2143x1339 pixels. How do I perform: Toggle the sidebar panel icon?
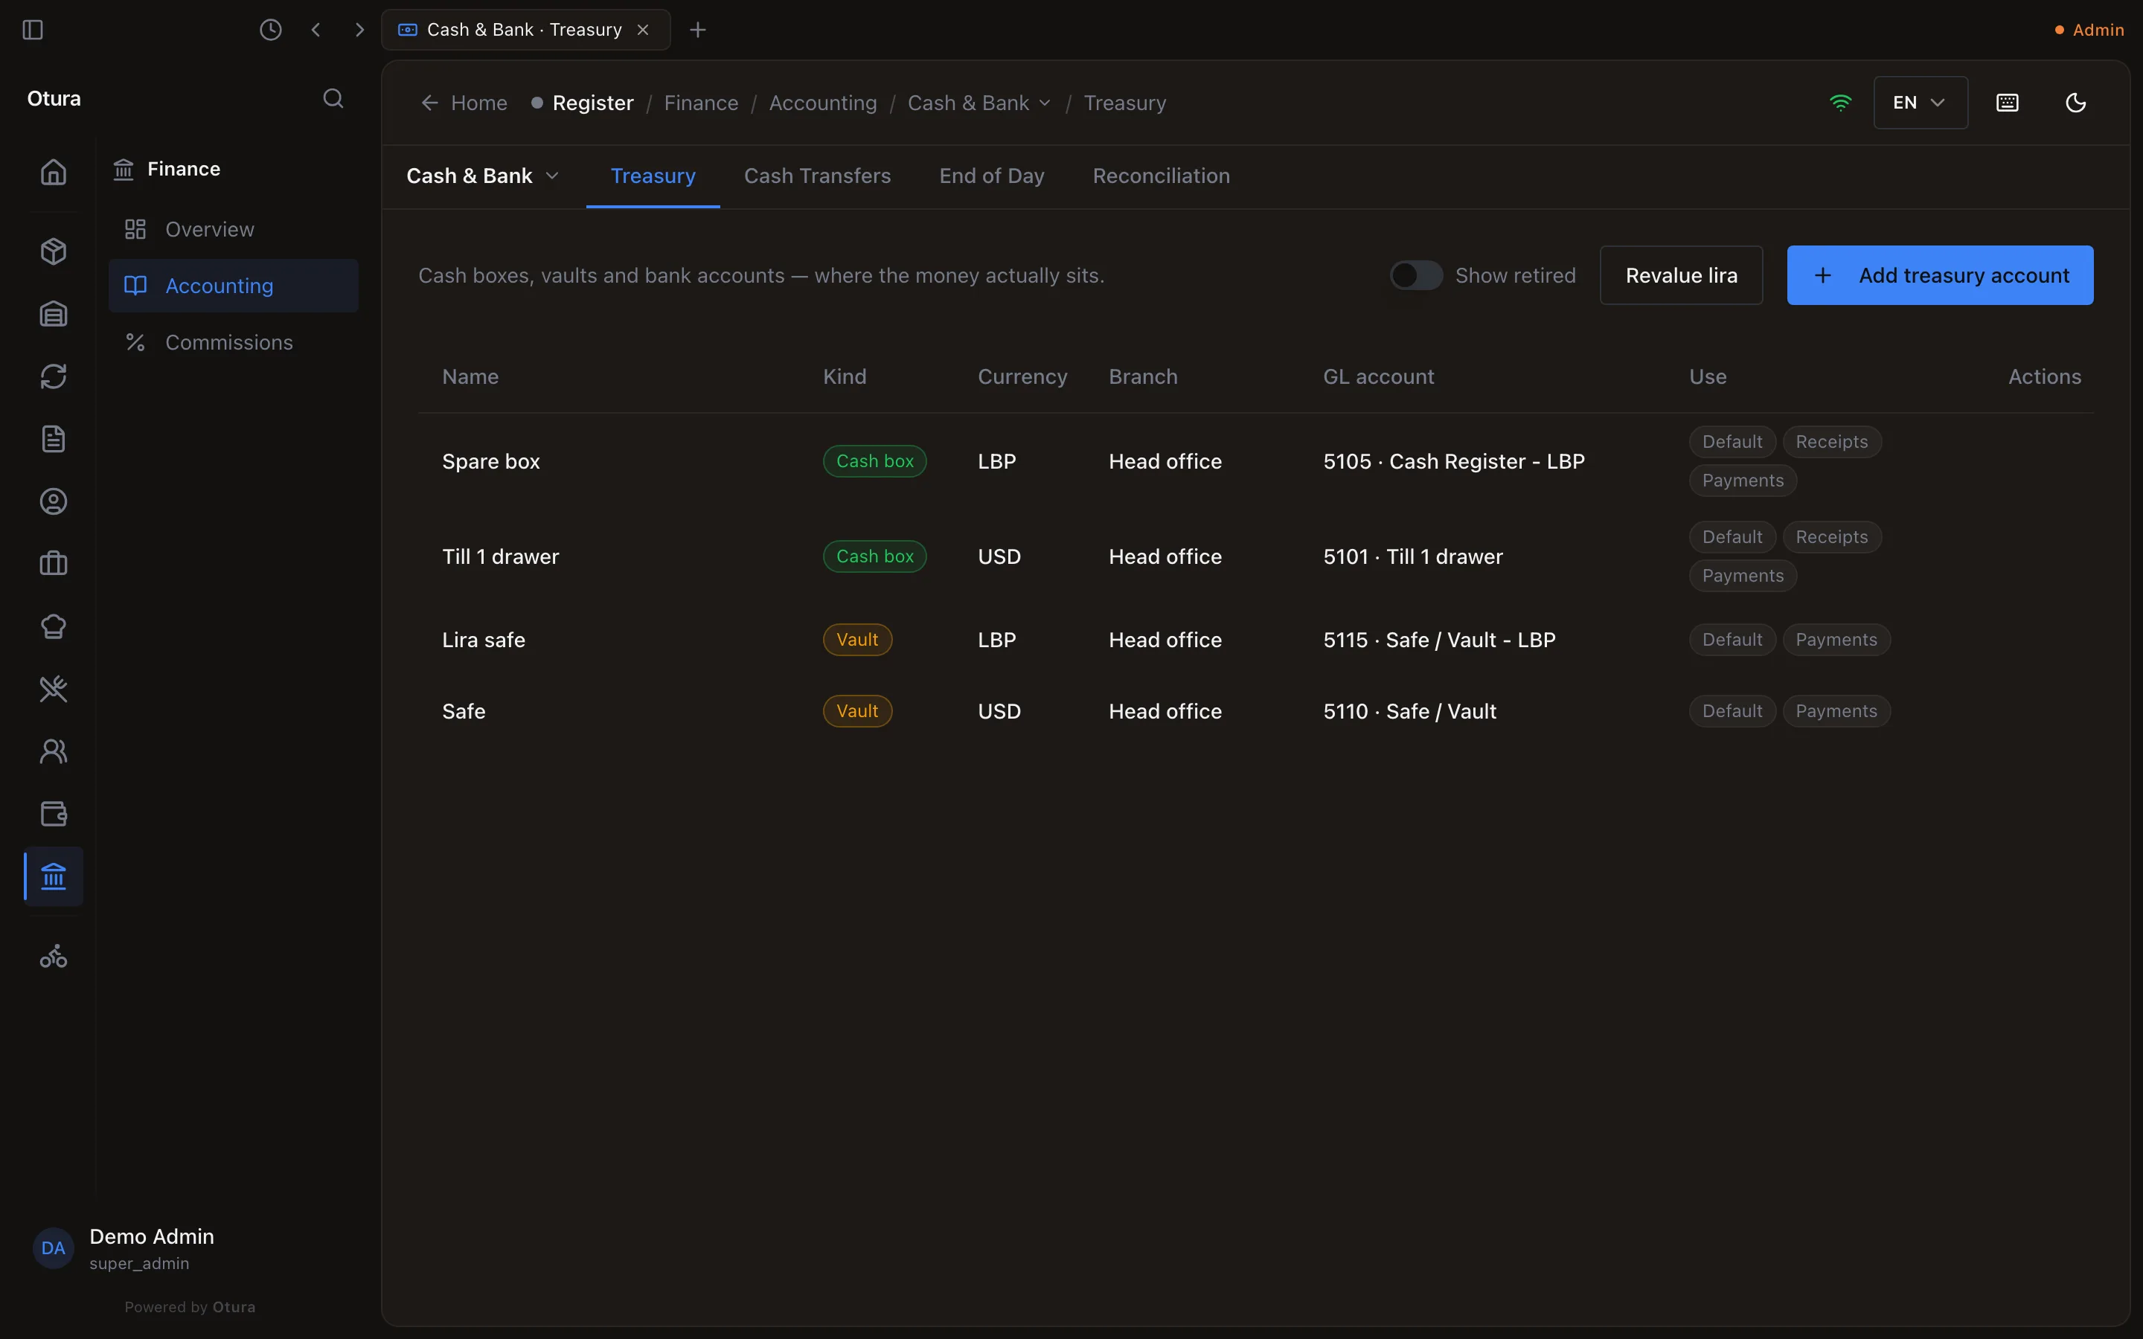click(x=33, y=30)
